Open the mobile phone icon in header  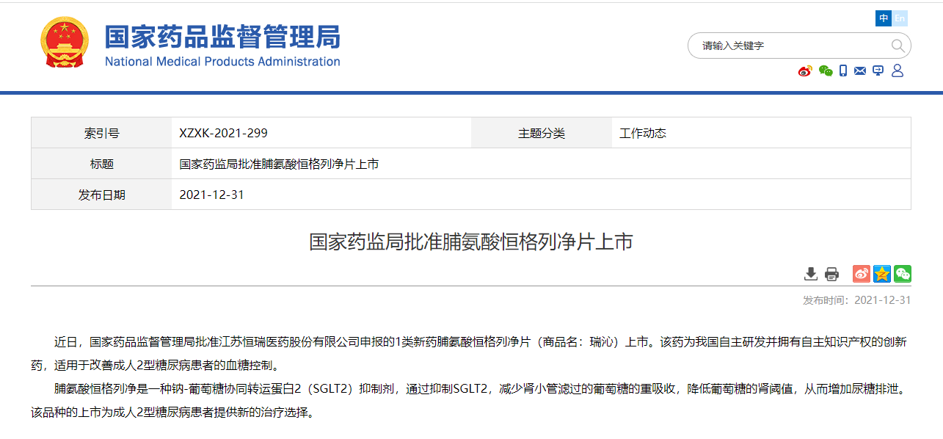843,71
